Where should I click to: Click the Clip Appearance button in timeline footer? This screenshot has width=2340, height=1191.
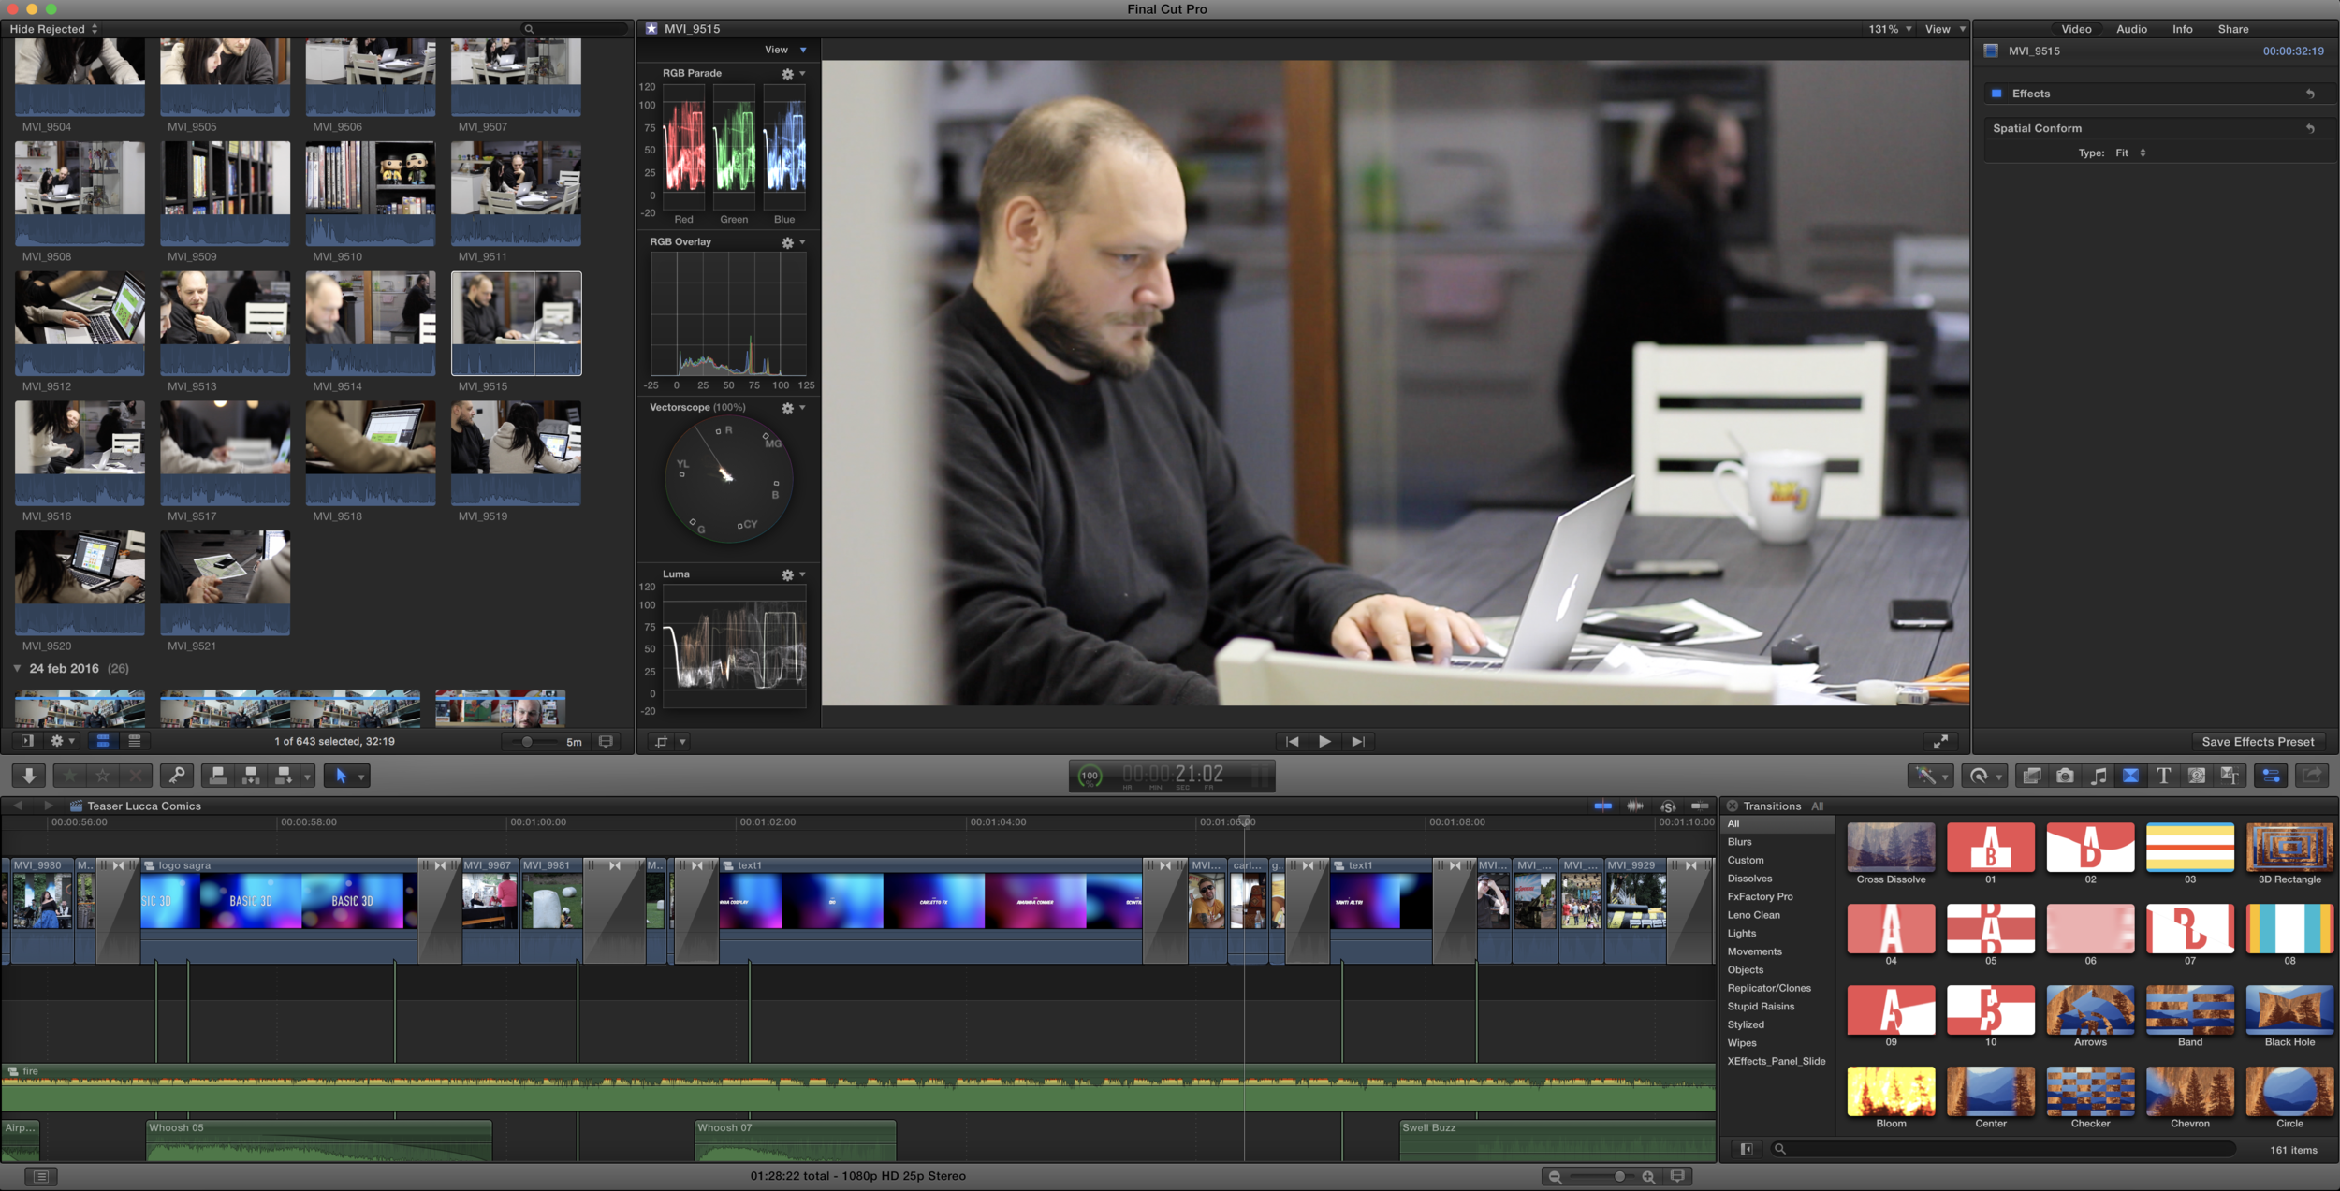pyautogui.click(x=1677, y=1176)
